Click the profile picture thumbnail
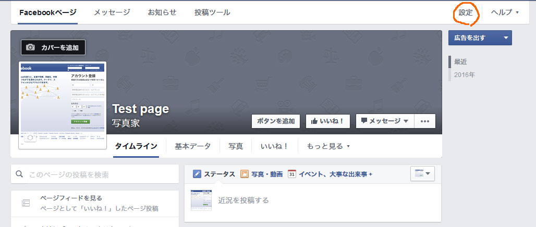 coord(63,105)
